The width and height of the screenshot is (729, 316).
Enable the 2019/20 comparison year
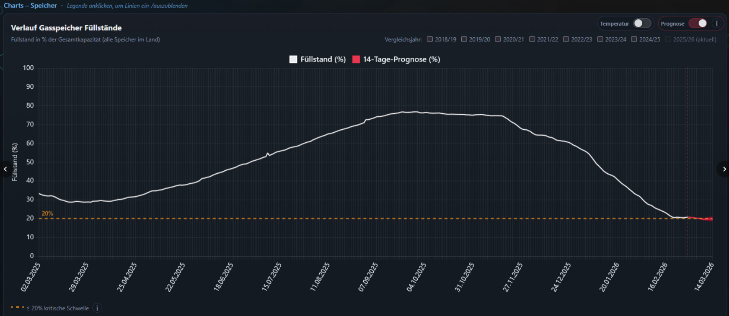click(464, 39)
